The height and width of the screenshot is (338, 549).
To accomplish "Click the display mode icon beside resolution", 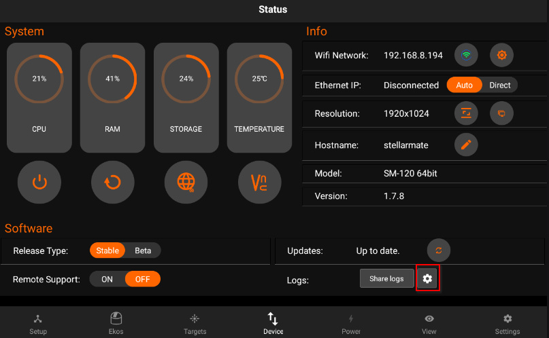I will (501, 113).
